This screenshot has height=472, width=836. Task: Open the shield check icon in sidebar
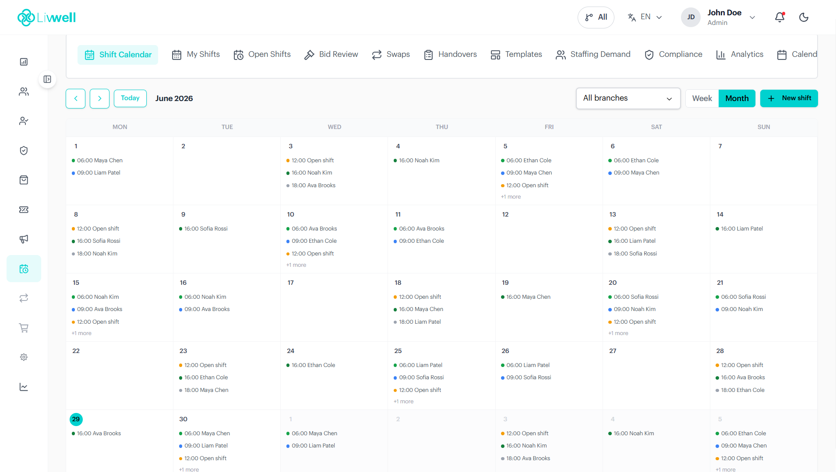tap(24, 150)
